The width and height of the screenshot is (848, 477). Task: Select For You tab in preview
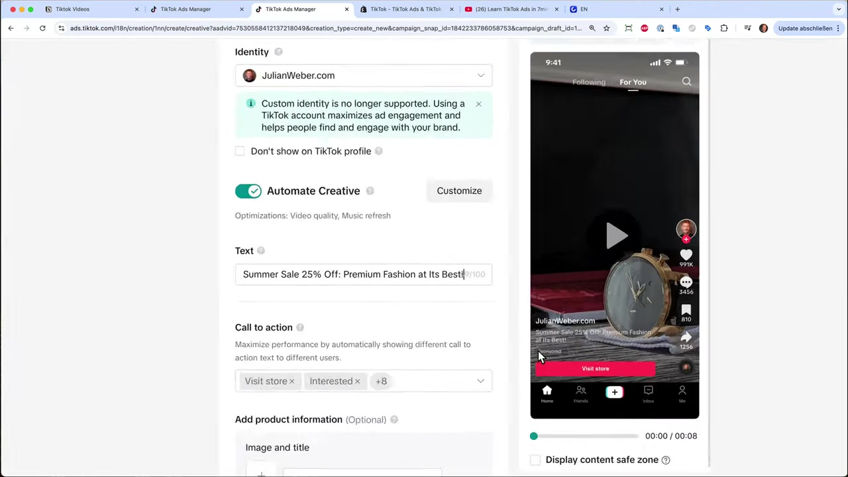(x=633, y=82)
